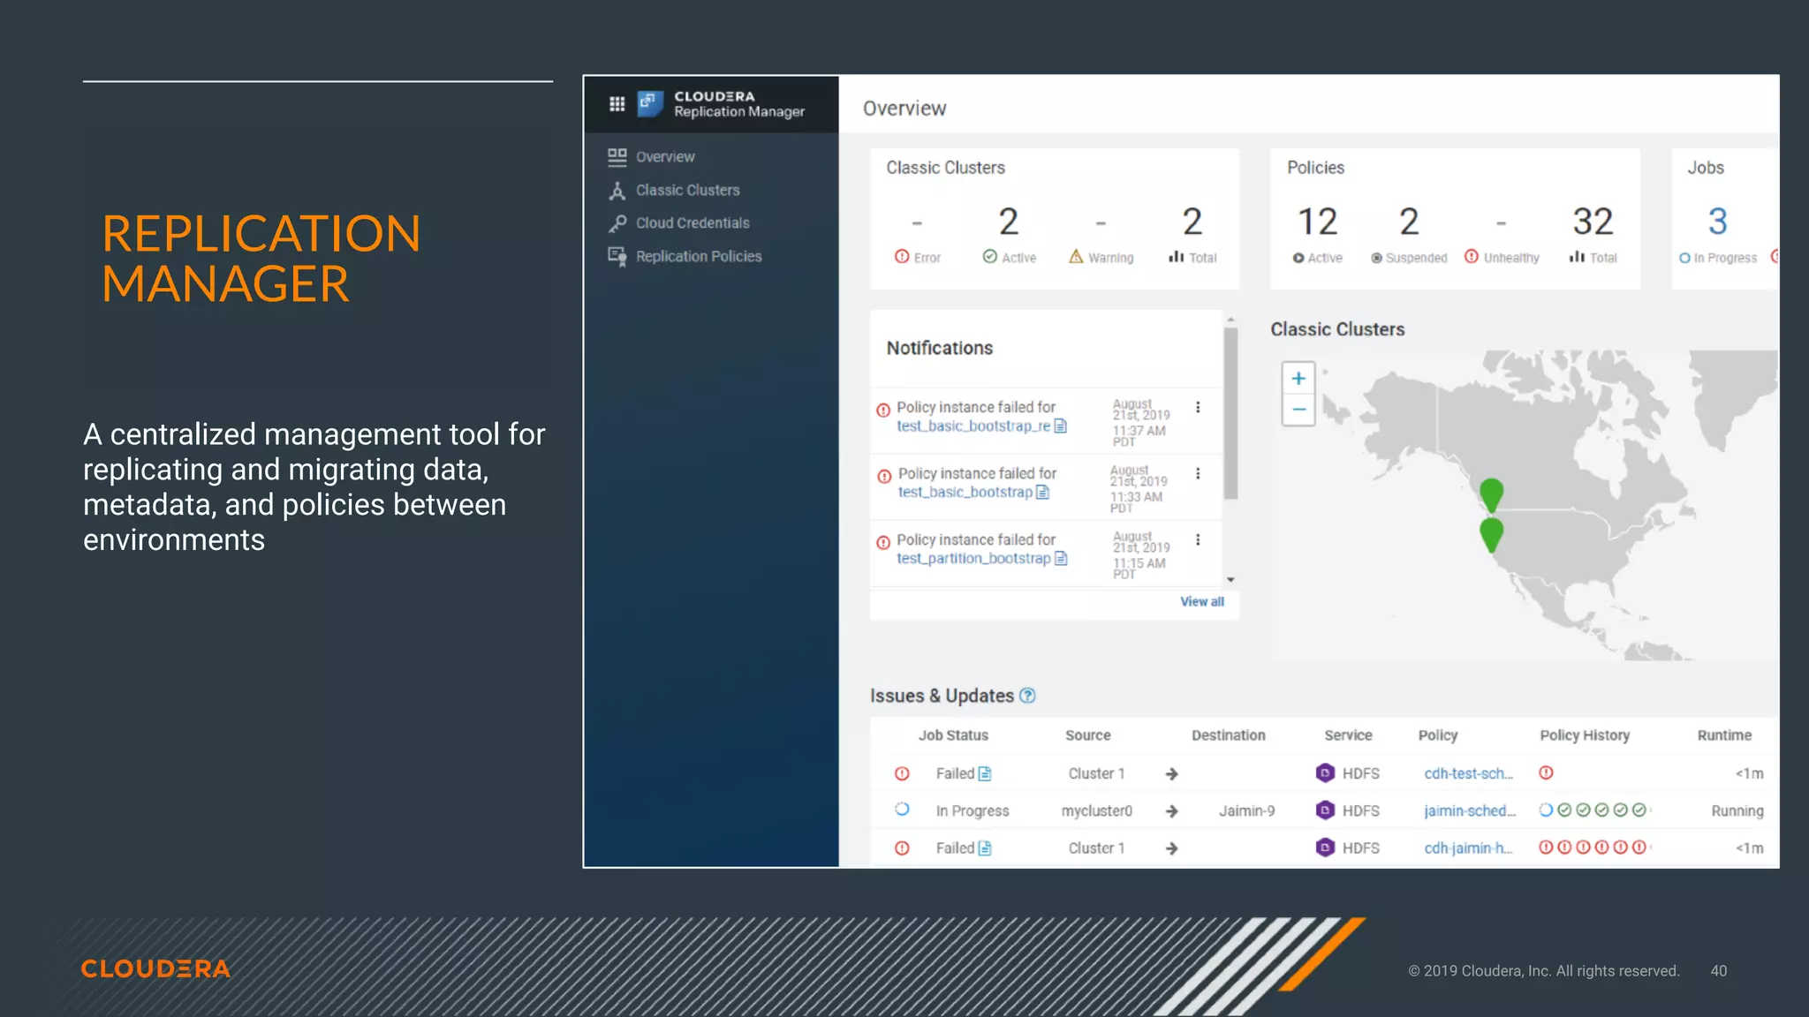
Task: Click the In Progress icon in Jobs card
Action: click(x=1685, y=258)
